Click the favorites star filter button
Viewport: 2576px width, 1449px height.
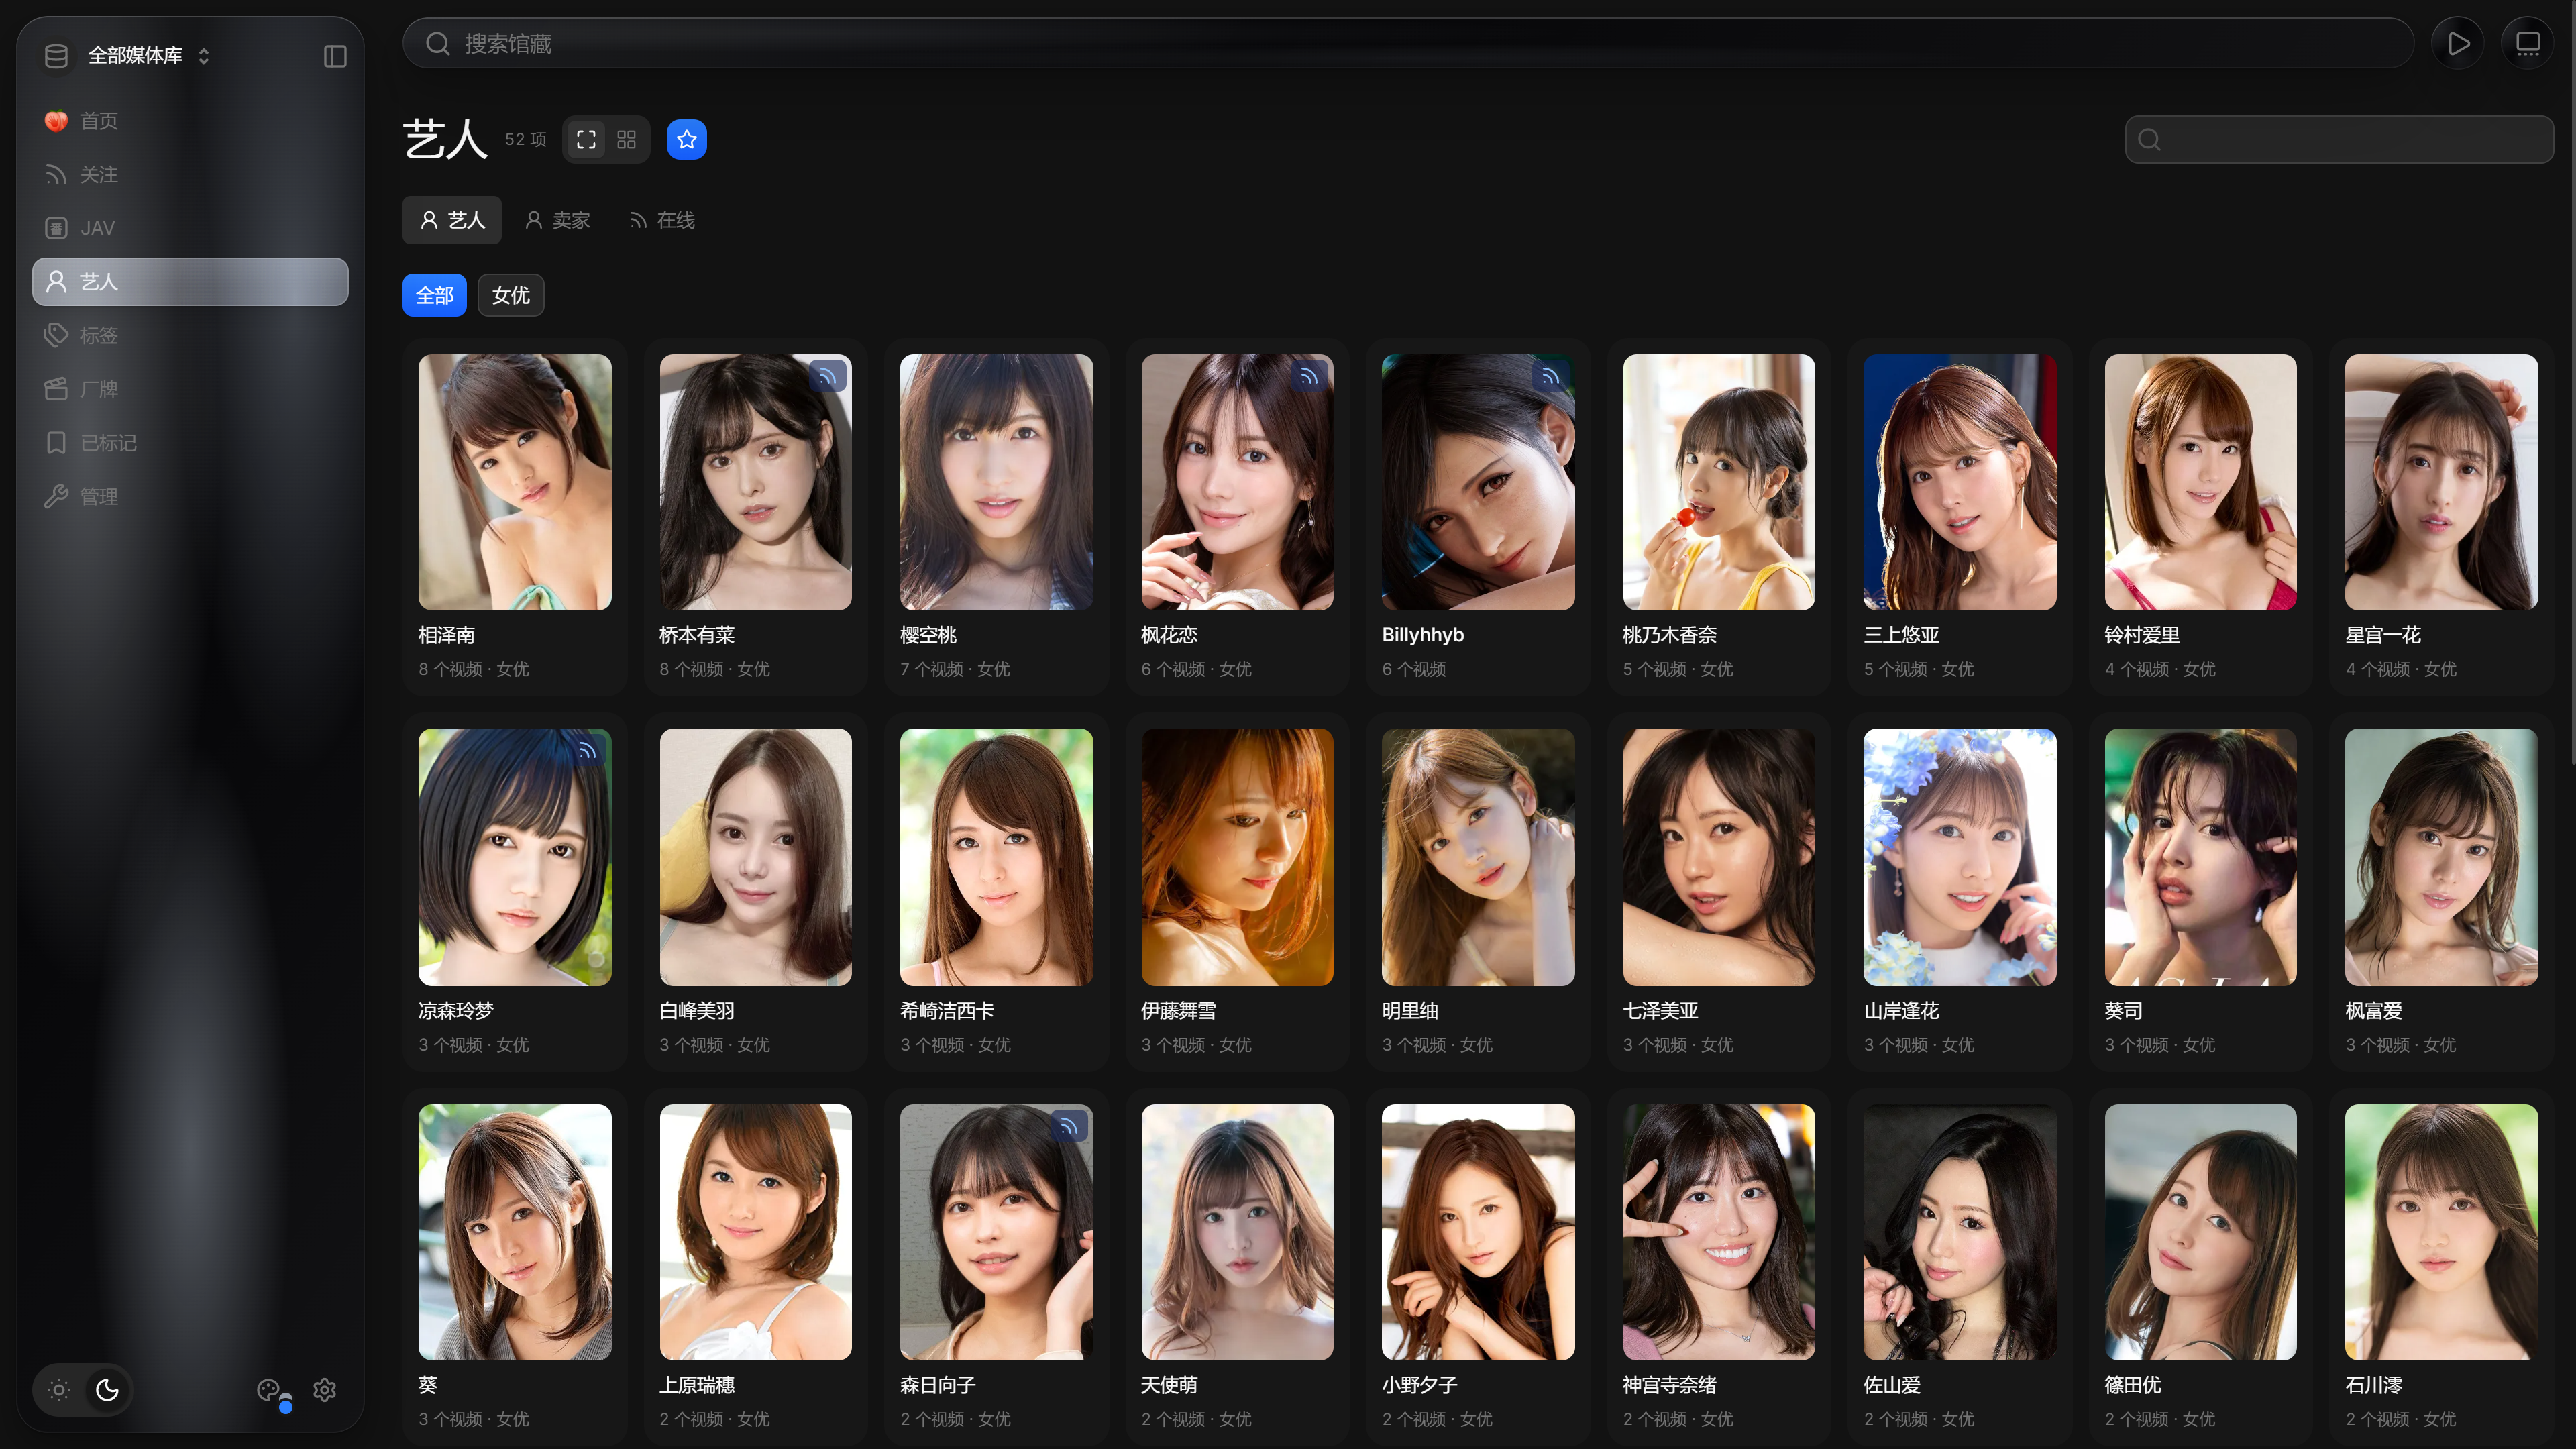(x=687, y=139)
